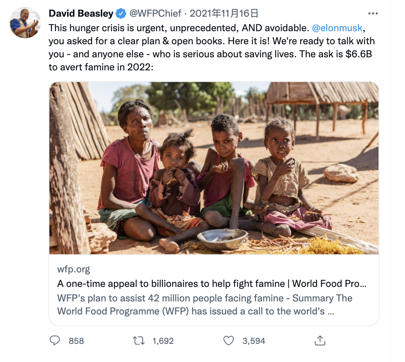405x362 pixels.
Task: Click the retweet arrows icon
Action: tap(138, 341)
